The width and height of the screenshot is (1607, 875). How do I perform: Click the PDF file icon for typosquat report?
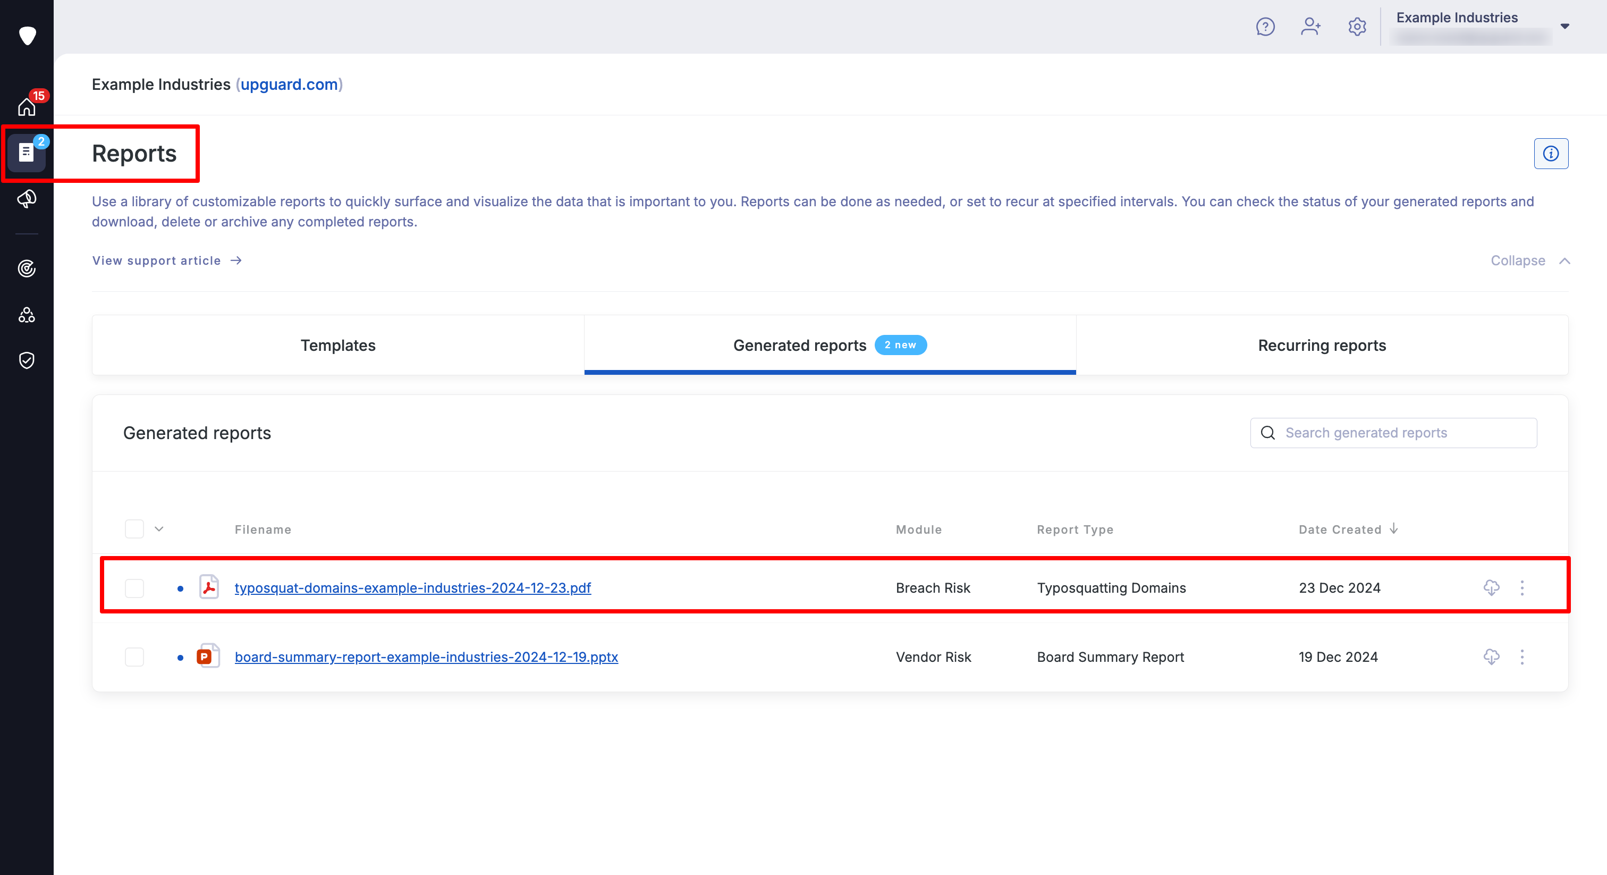(x=209, y=587)
